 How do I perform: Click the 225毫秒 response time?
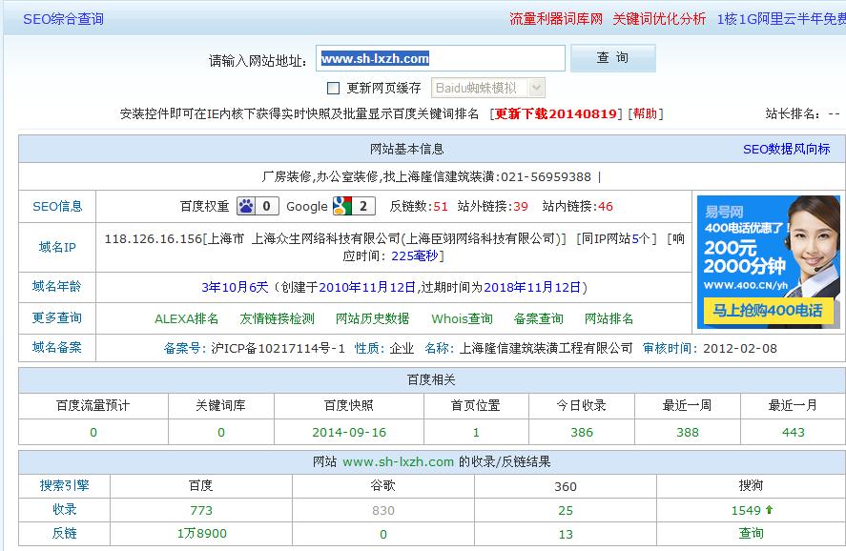coord(414,256)
